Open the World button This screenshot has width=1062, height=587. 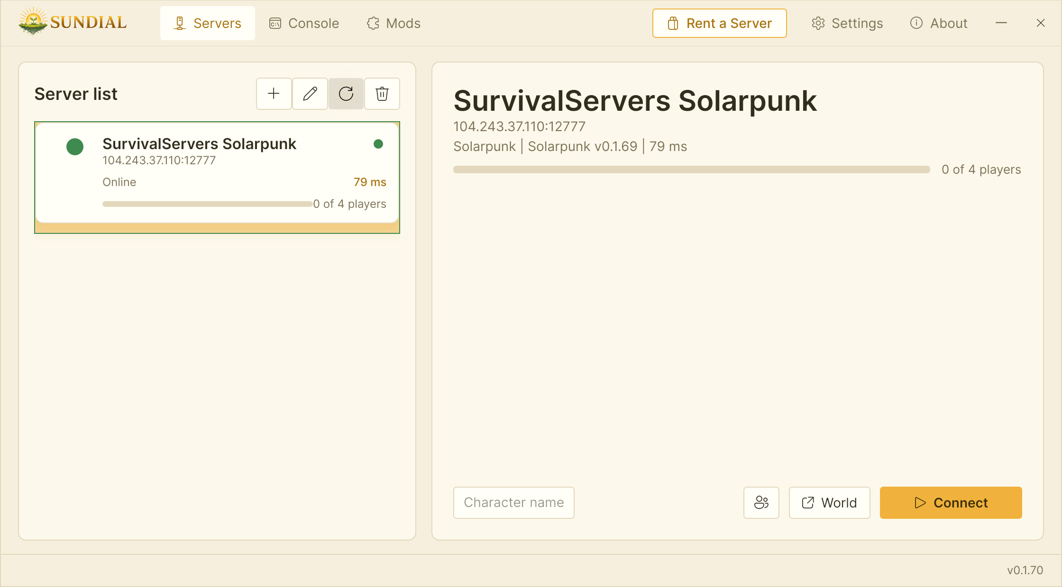point(830,503)
